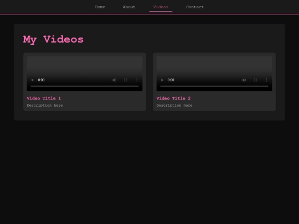Click the progress bar of Video Title 1 player
299x224 pixels.
pyautogui.click(x=85, y=86)
